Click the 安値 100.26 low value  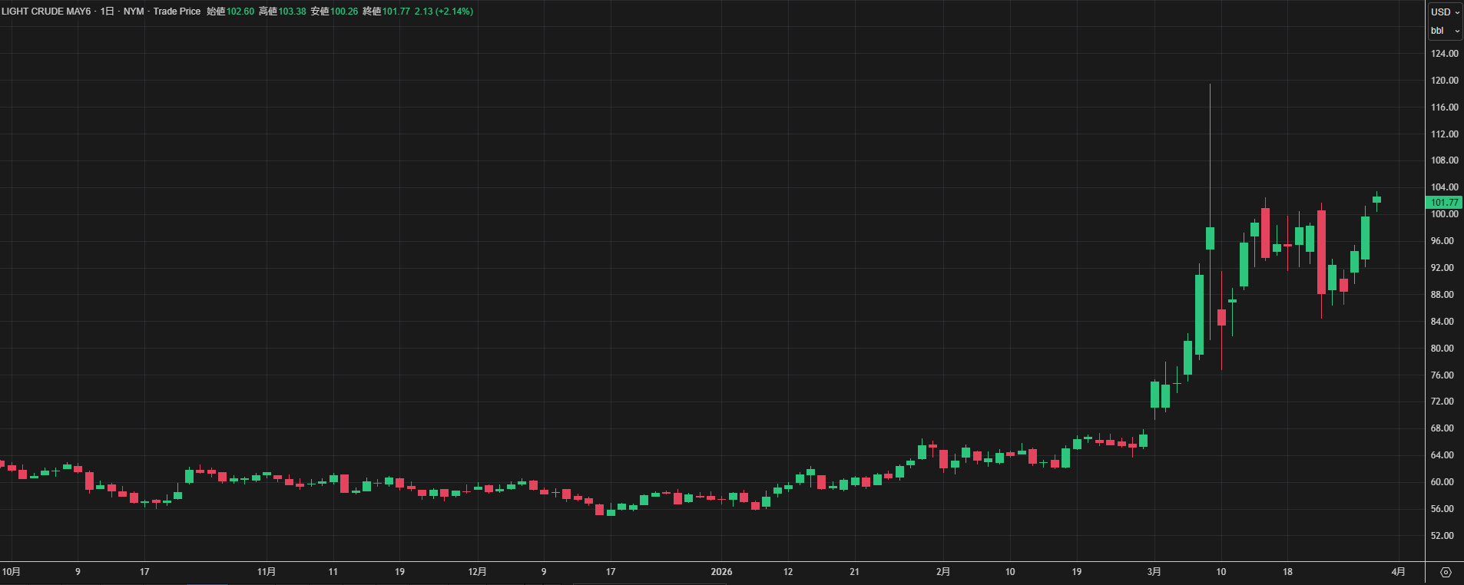tap(344, 12)
